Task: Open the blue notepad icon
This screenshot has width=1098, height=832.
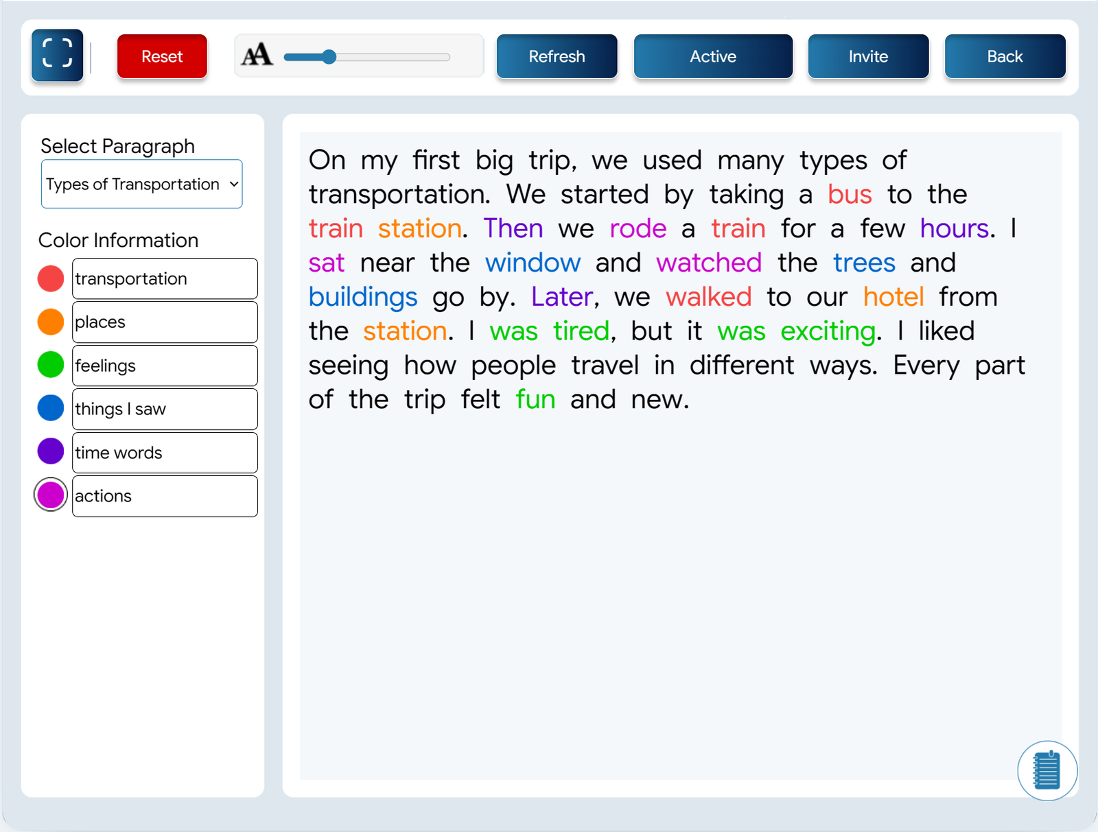Action: (1047, 770)
